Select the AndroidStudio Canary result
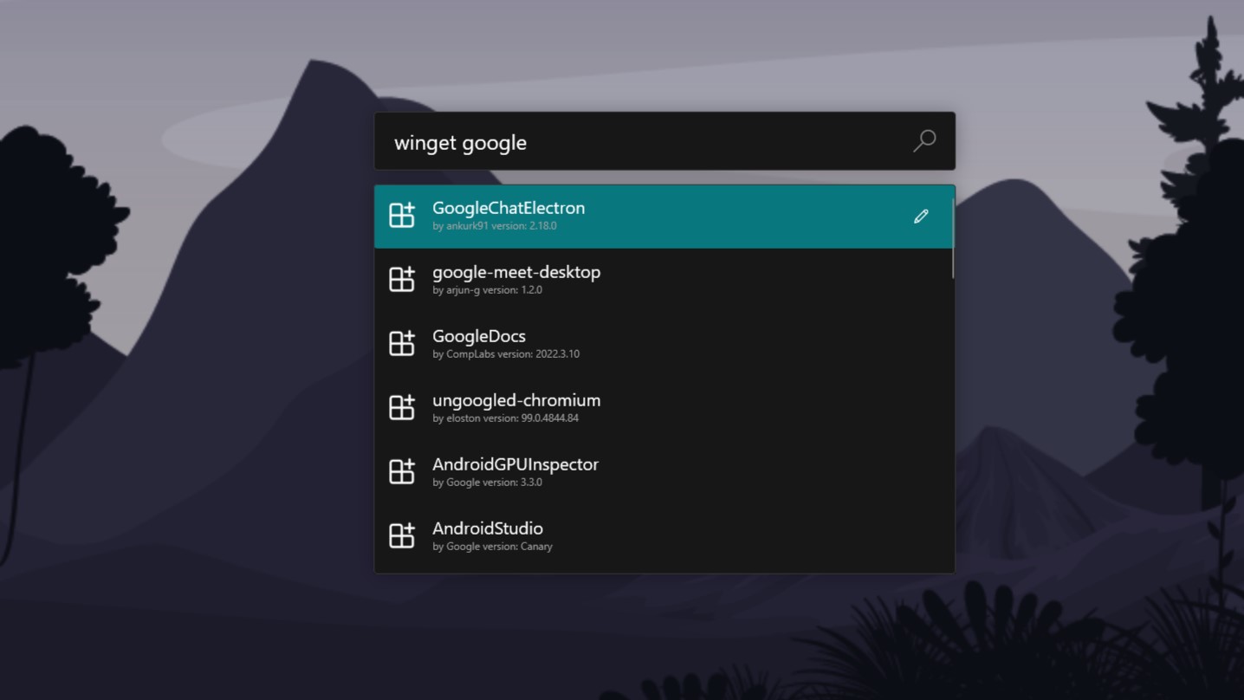This screenshot has height=700, width=1244. [x=664, y=536]
